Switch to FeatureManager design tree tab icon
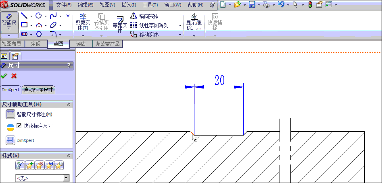The height and width of the screenshot is (183, 382). pyautogui.click(x=4, y=56)
